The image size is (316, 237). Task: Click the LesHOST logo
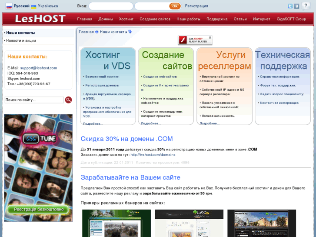click(x=40, y=19)
